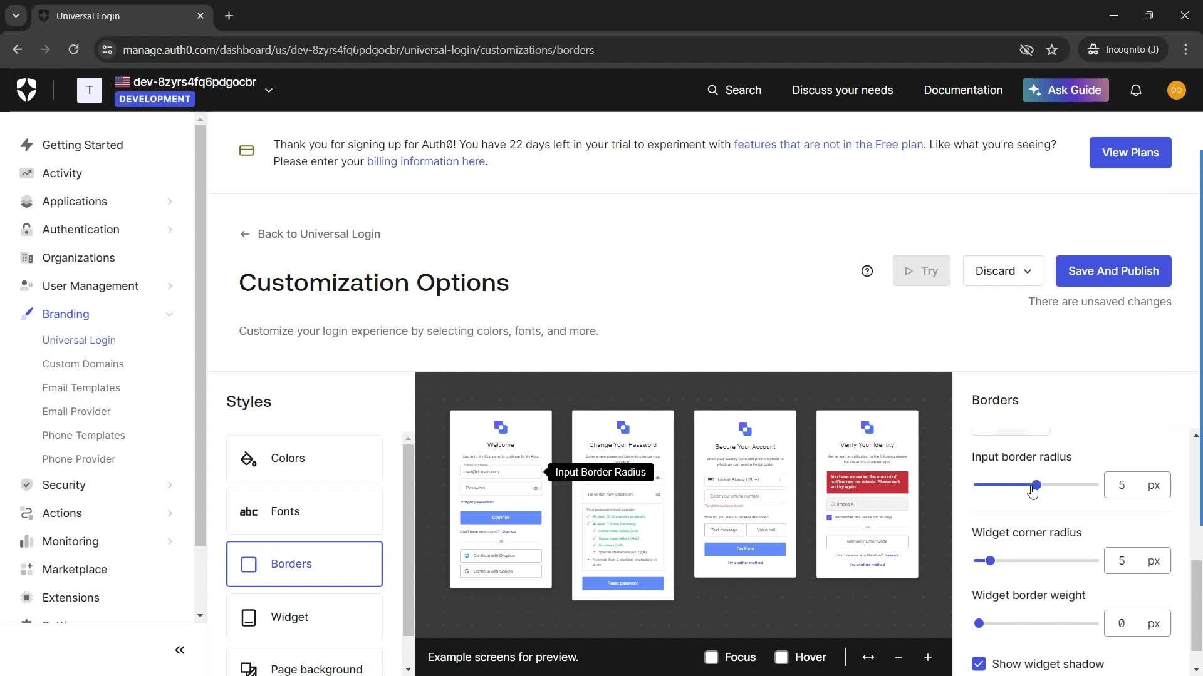
Task: Open the Documentation link
Action: (x=963, y=90)
